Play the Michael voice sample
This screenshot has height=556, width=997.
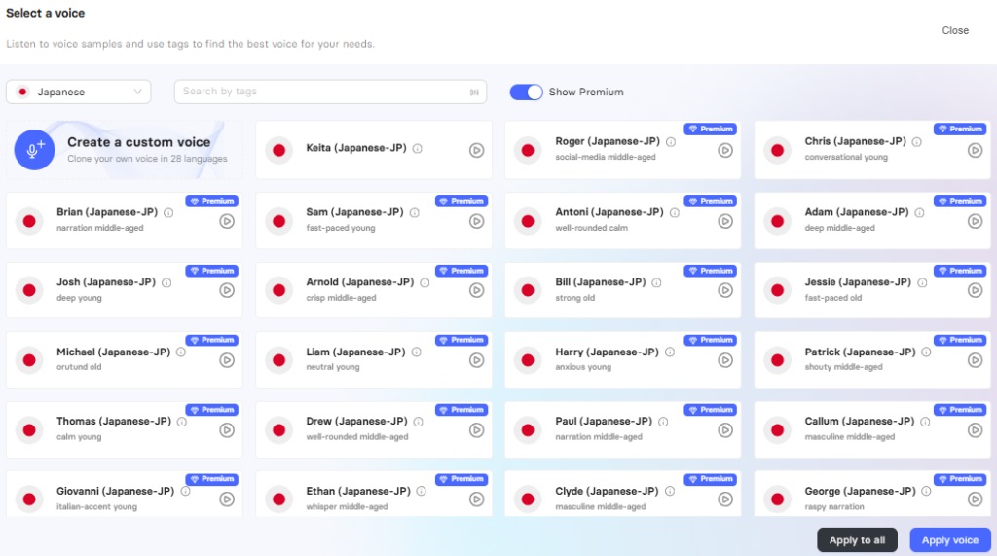(x=227, y=360)
